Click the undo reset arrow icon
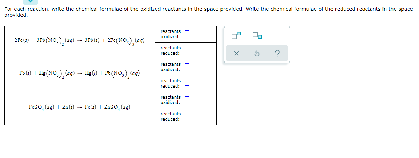419x158 pixels. tap(257, 54)
